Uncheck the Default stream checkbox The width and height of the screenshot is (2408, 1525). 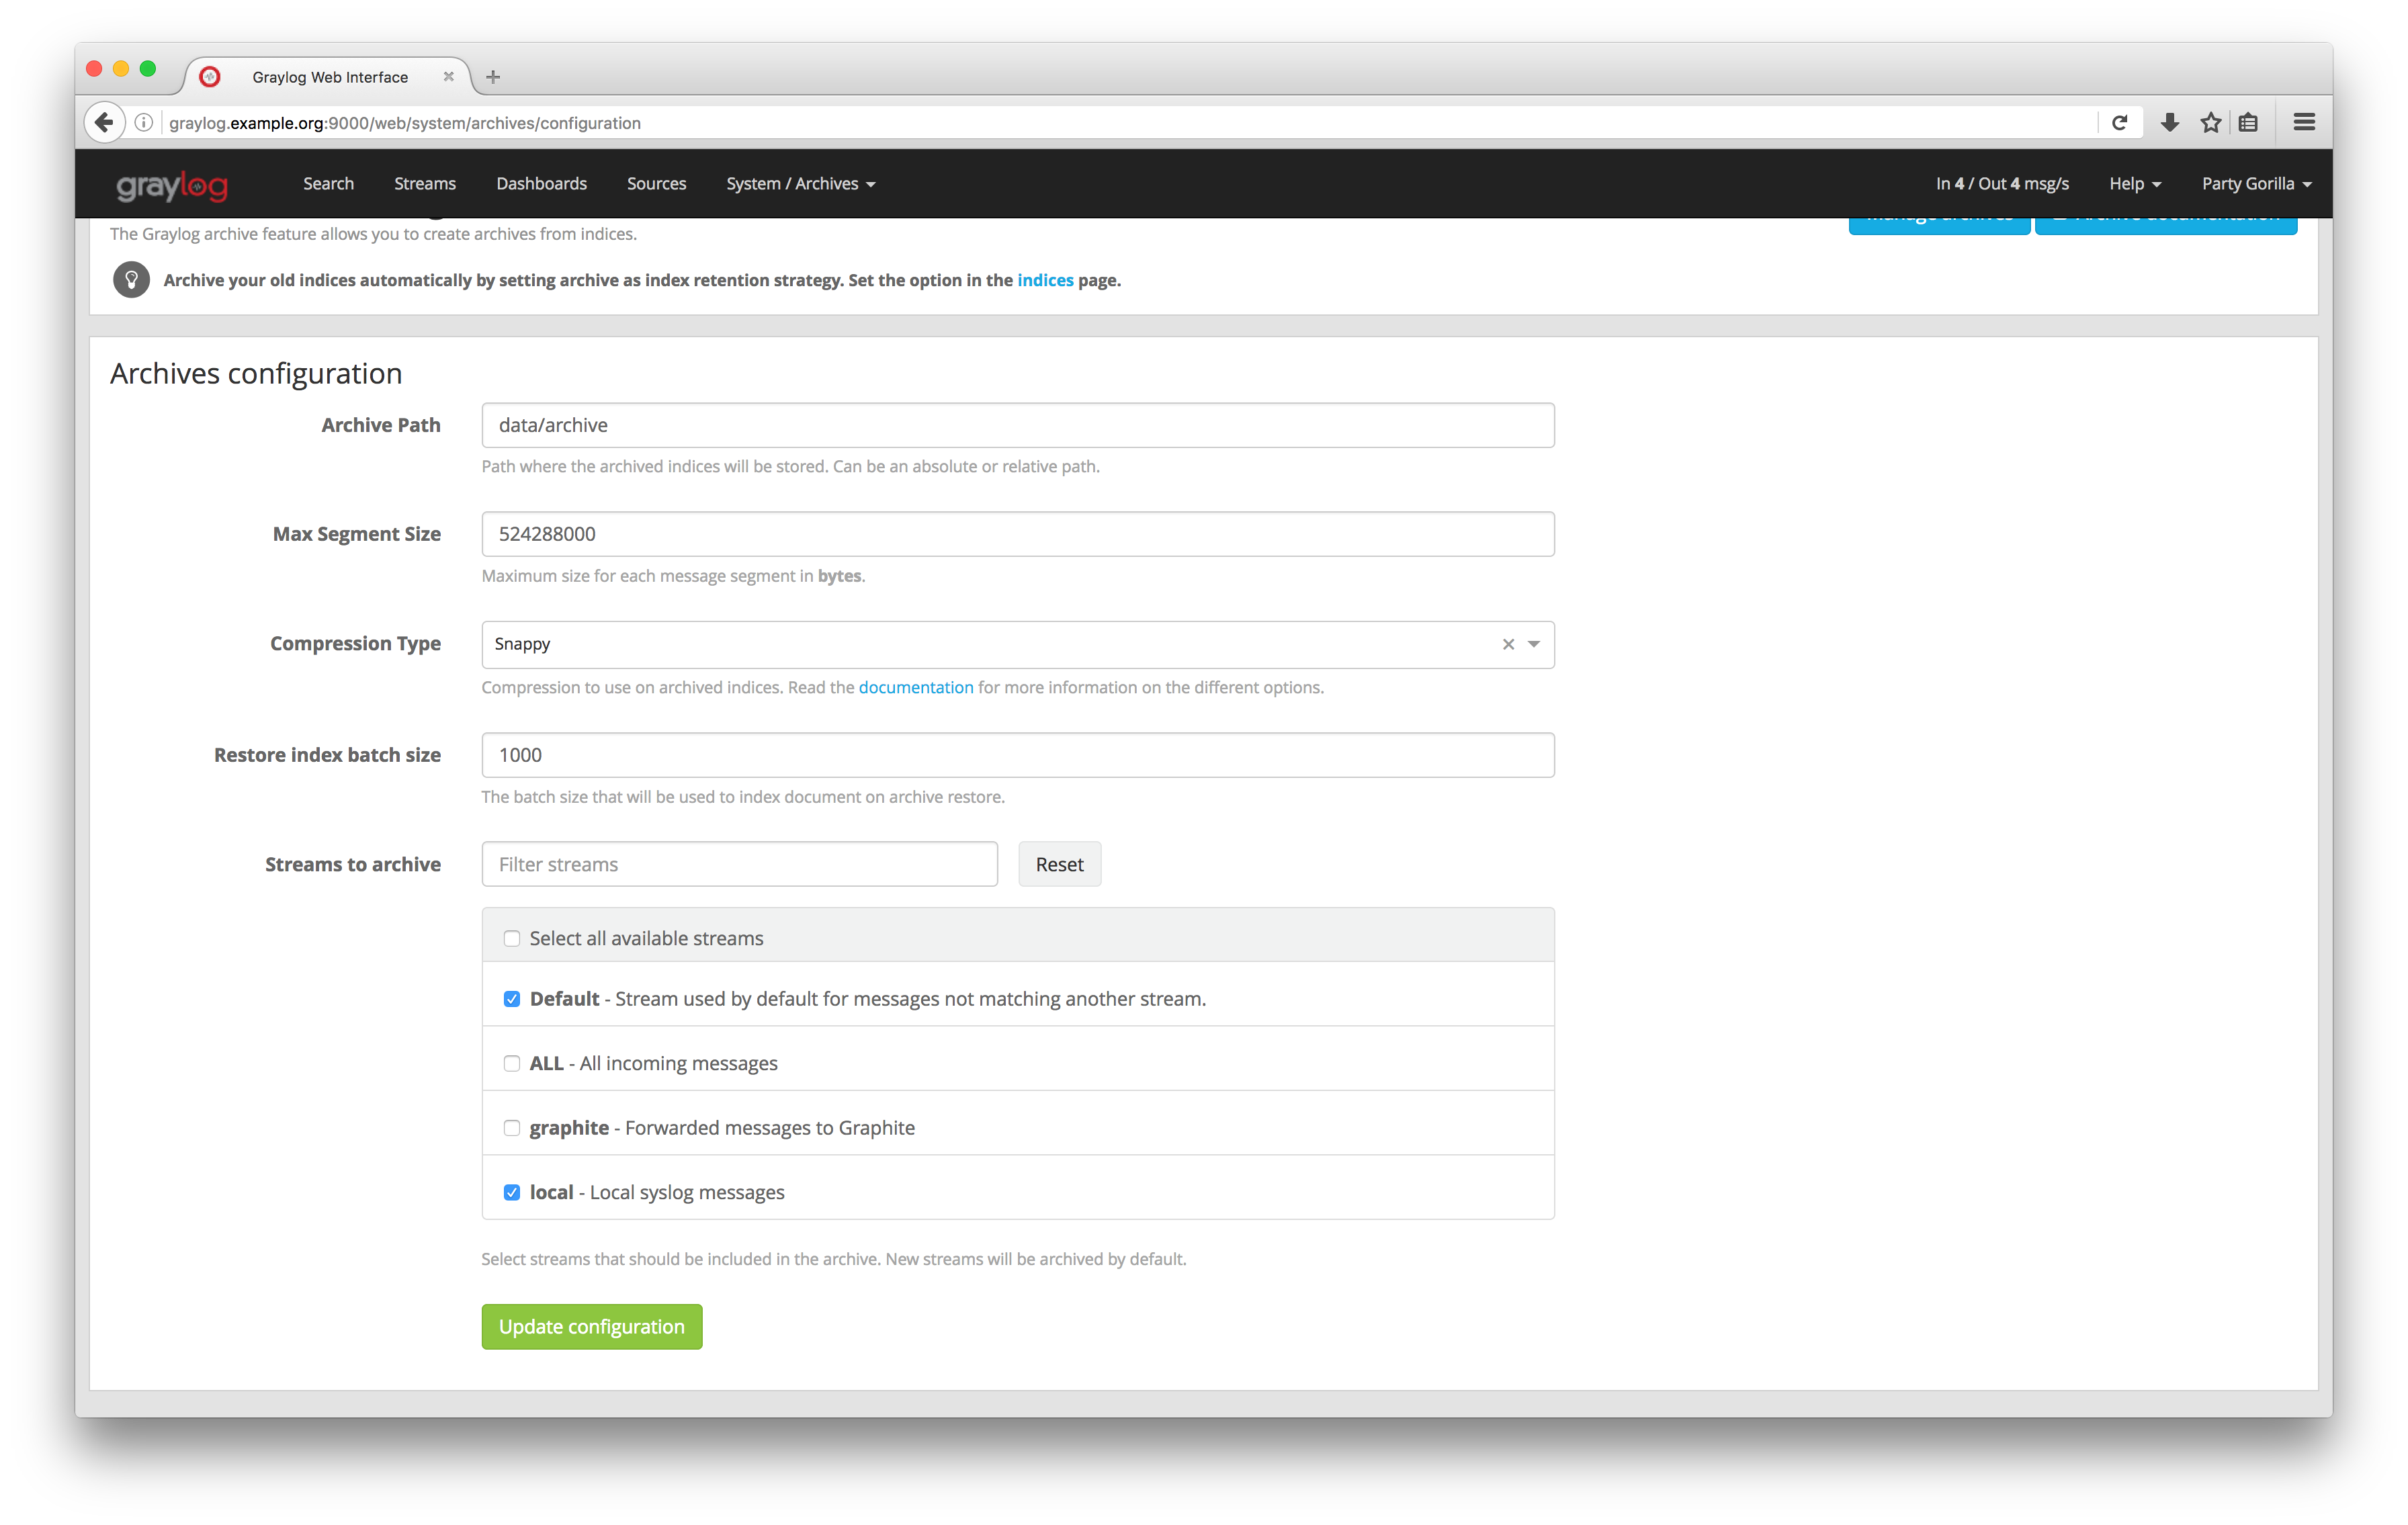pyautogui.click(x=512, y=1000)
